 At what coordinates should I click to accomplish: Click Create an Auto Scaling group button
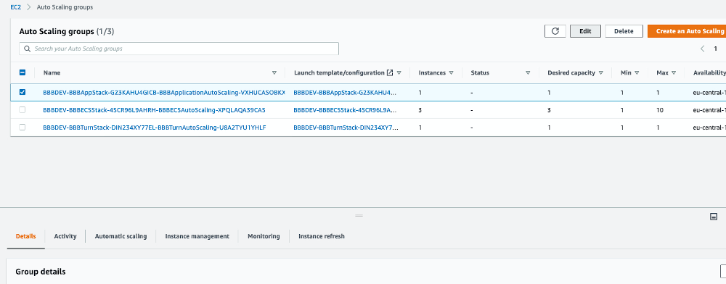coord(687,31)
